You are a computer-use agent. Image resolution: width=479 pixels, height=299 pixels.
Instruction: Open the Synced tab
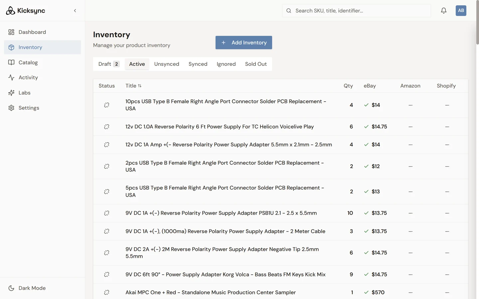(198, 64)
